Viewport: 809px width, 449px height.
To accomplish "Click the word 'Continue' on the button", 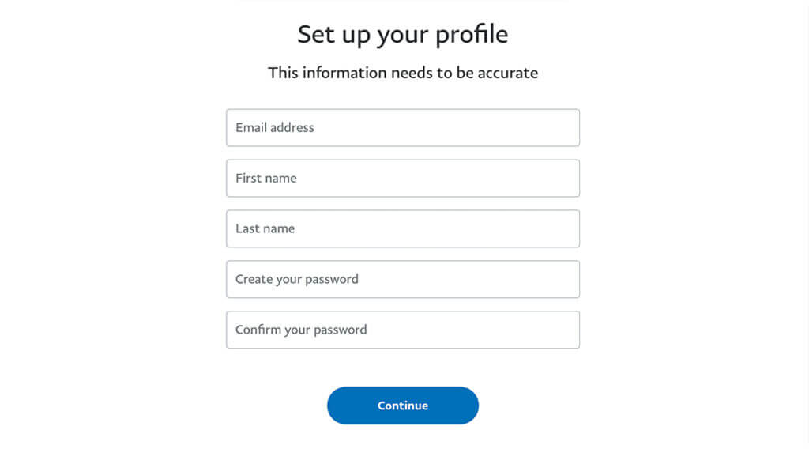I will [x=402, y=406].
